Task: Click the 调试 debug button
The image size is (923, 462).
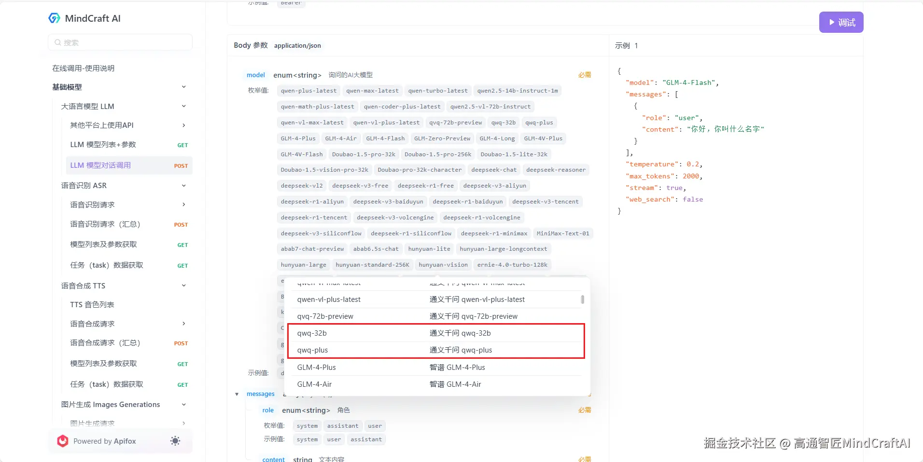Action: 841,22
